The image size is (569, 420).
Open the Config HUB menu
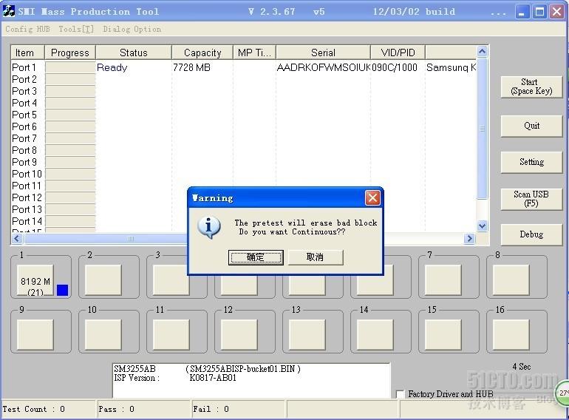click(x=27, y=29)
